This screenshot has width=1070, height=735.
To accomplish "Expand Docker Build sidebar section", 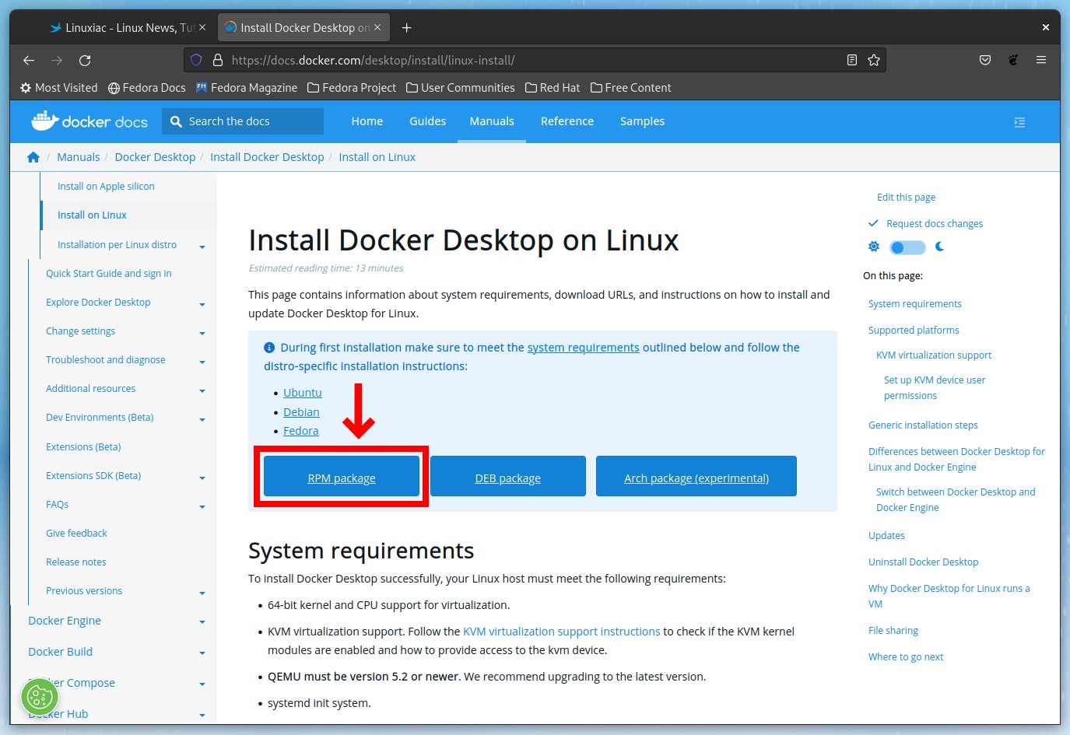I will point(202,653).
